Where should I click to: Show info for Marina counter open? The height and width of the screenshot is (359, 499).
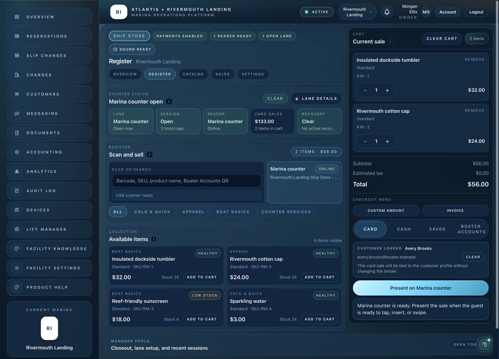169,101
